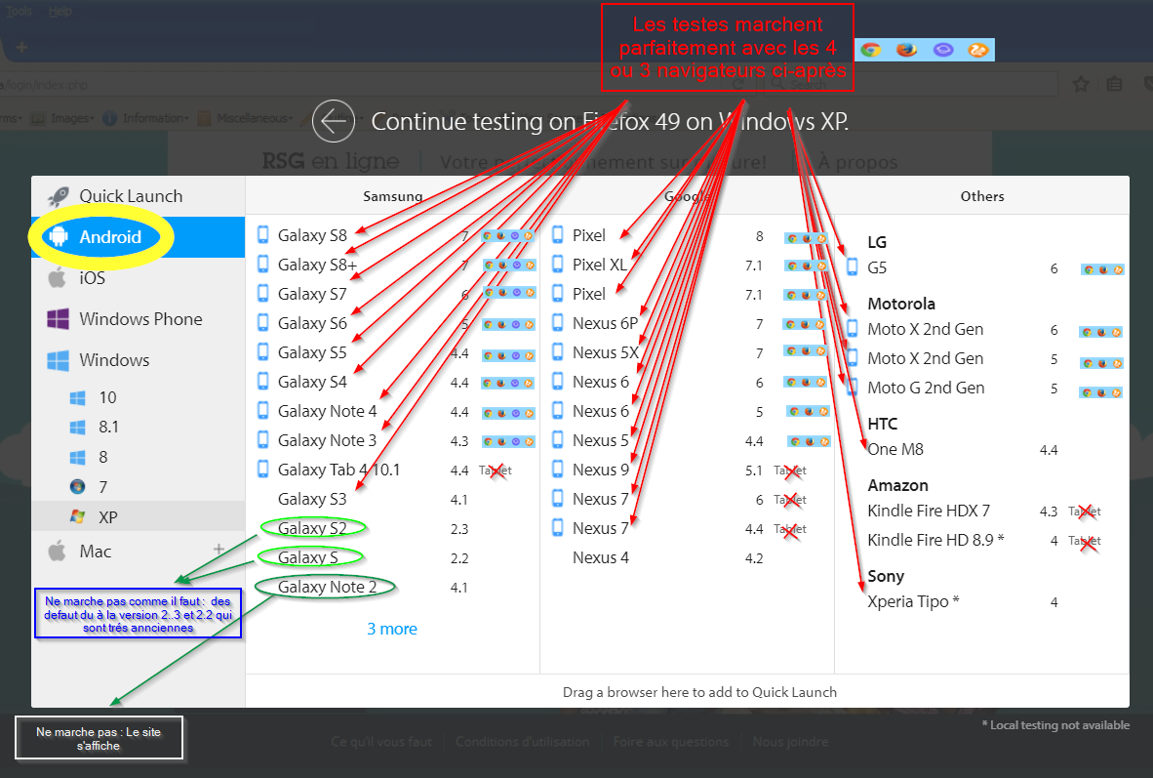Expand Mac versions with plus icon

tap(219, 550)
